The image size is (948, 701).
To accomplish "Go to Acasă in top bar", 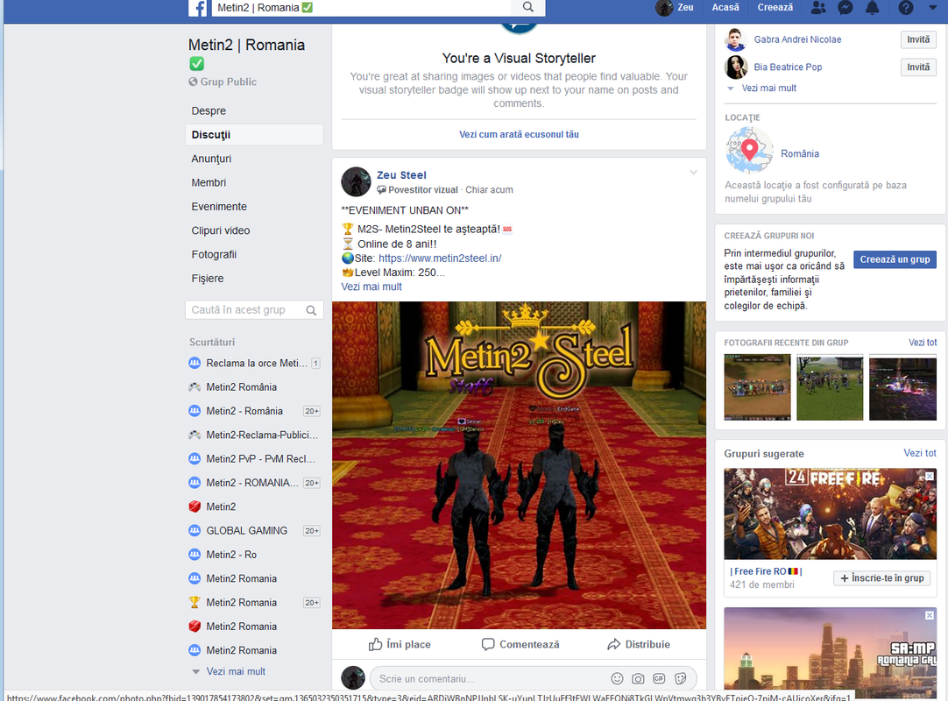I will [725, 7].
